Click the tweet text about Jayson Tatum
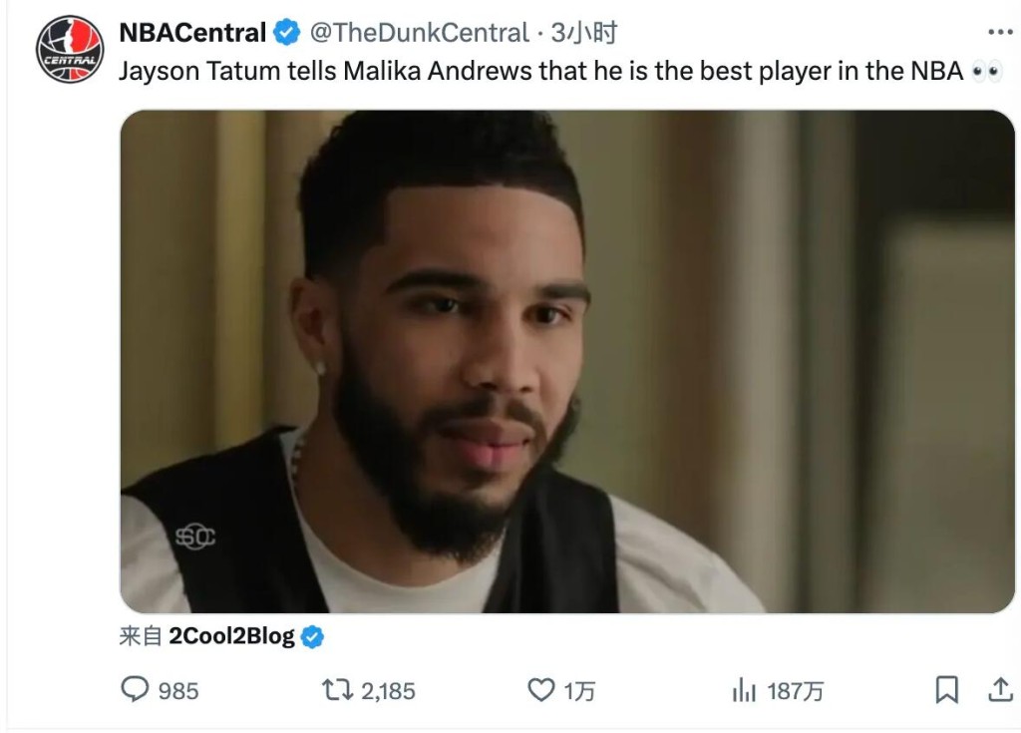This screenshot has width=1021, height=733. [540, 72]
